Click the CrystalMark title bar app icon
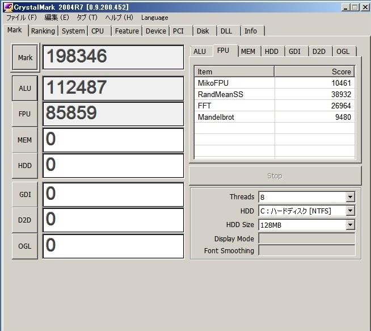Image resolution: width=371 pixels, height=331 pixels. click(x=8, y=7)
